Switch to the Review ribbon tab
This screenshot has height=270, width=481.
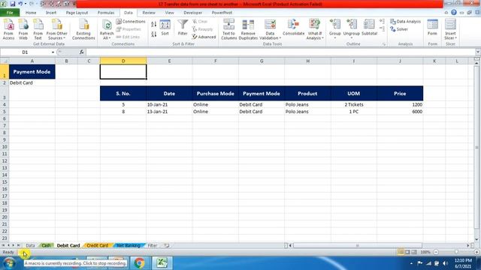click(x=149, y=13)
